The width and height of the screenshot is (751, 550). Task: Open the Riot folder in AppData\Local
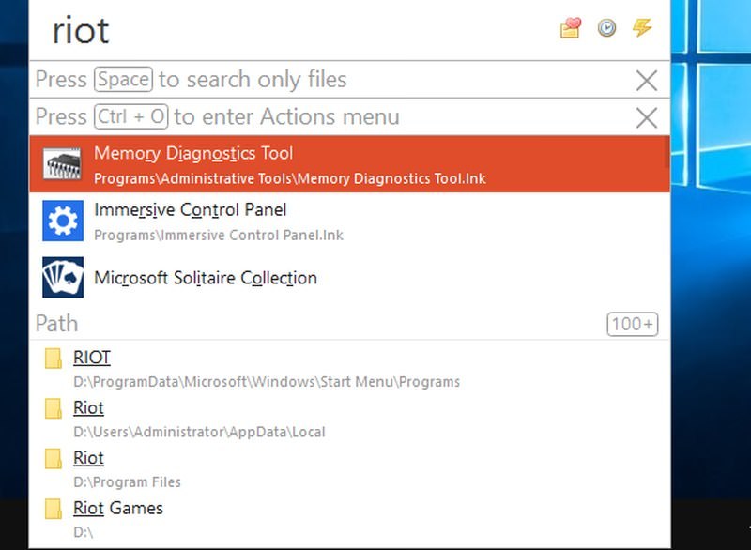coord(88,408)
